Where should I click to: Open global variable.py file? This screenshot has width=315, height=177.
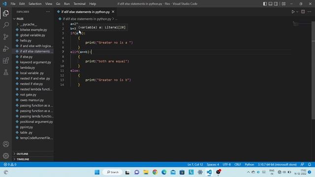(x=32, y=35)
